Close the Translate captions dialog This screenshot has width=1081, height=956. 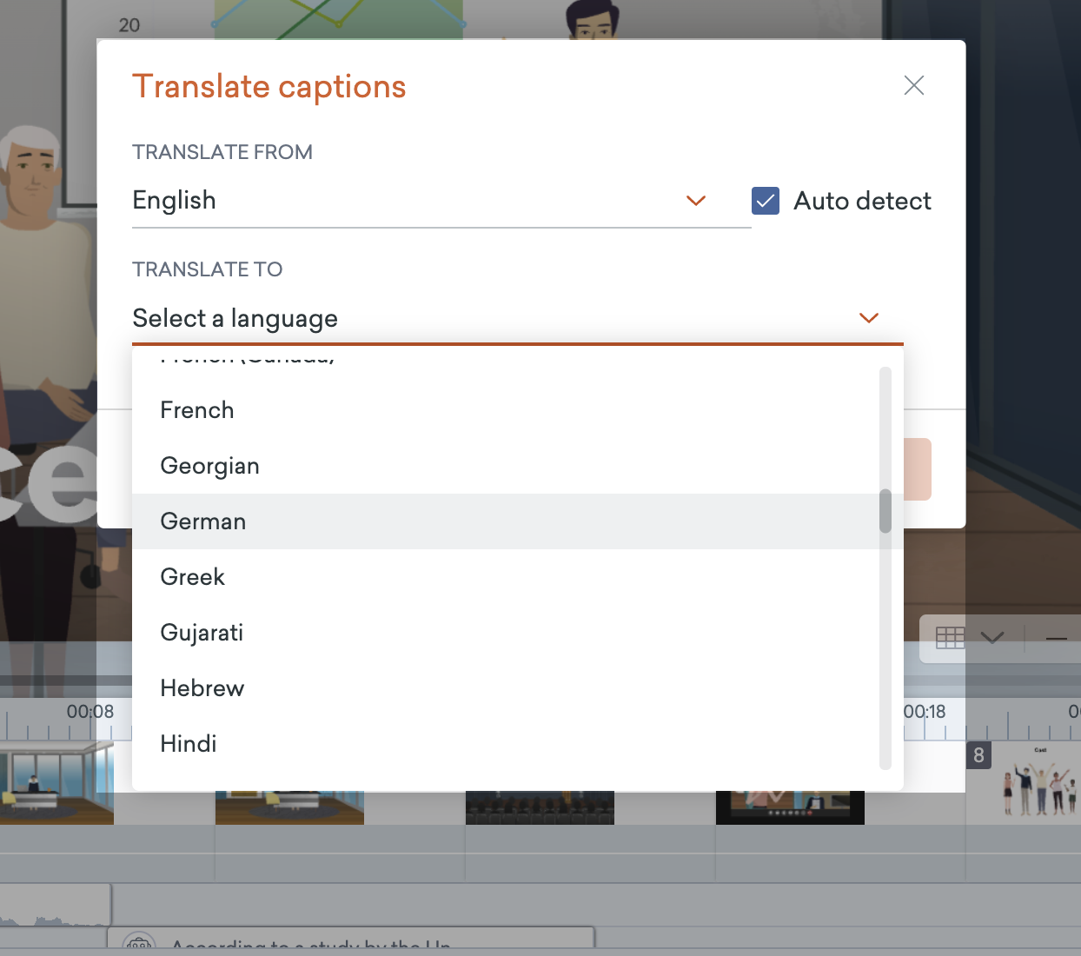click(x=913, y=85)
